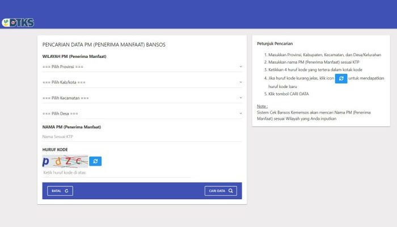
Task: Refresh the captcha code next to image
Action: click(95, 161)
